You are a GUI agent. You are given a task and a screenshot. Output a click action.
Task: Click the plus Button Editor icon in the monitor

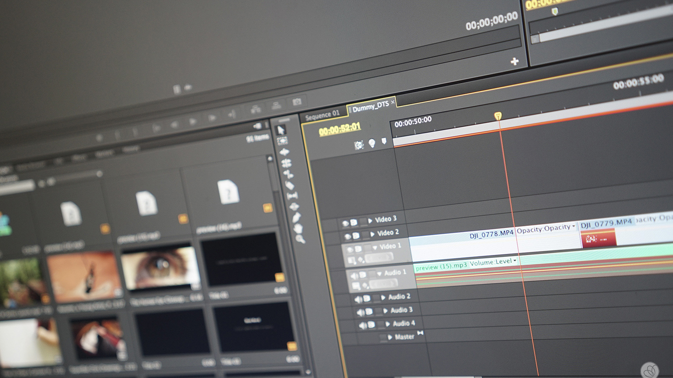514,62
